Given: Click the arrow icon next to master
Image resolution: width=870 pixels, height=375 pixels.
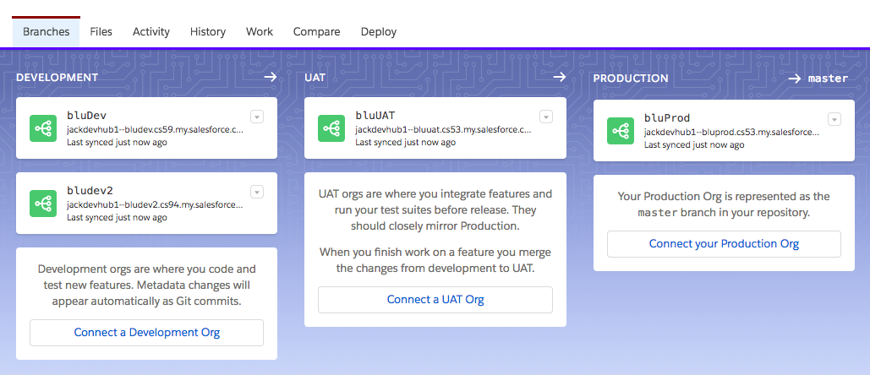Looking at the screenshot, I should coord(795,79).
